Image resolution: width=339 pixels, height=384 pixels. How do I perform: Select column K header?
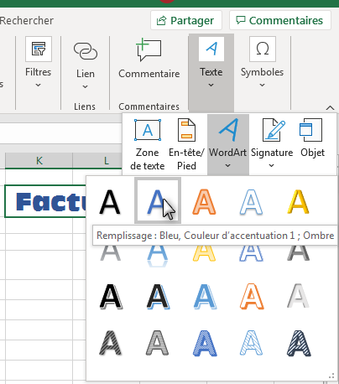click(x=39, y=161)
